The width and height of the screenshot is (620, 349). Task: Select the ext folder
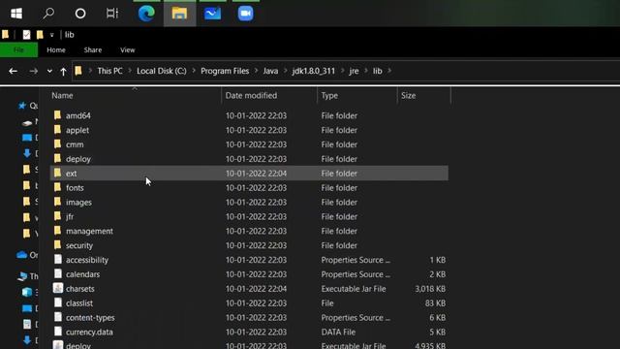click(249, 174)
